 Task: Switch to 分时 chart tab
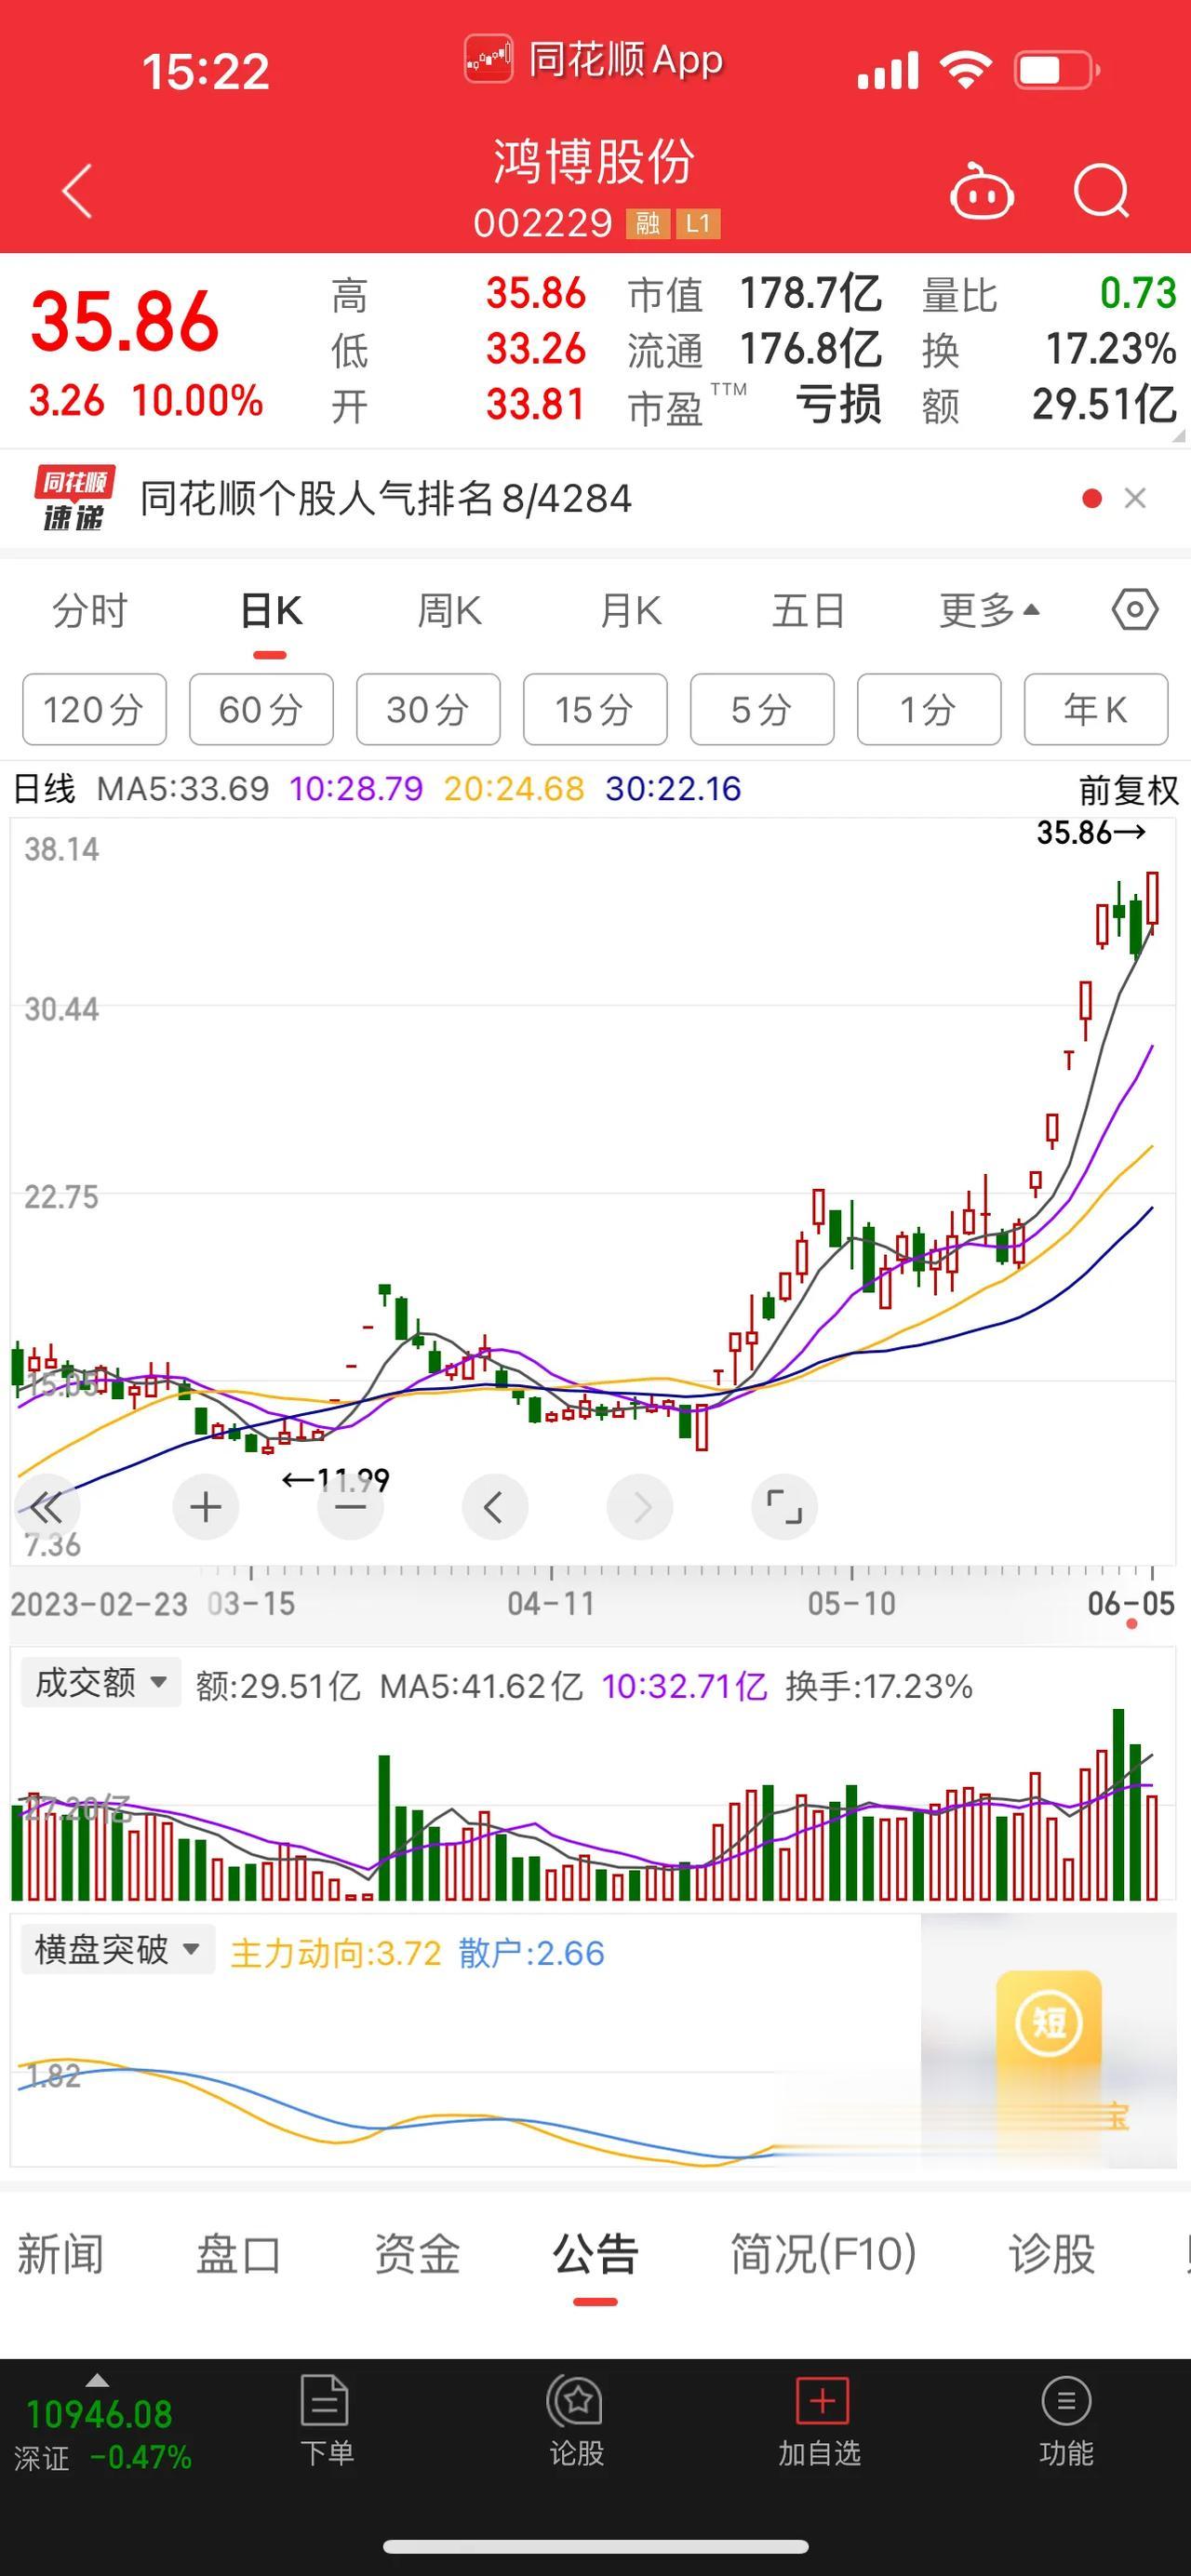[x=90, y=610]
